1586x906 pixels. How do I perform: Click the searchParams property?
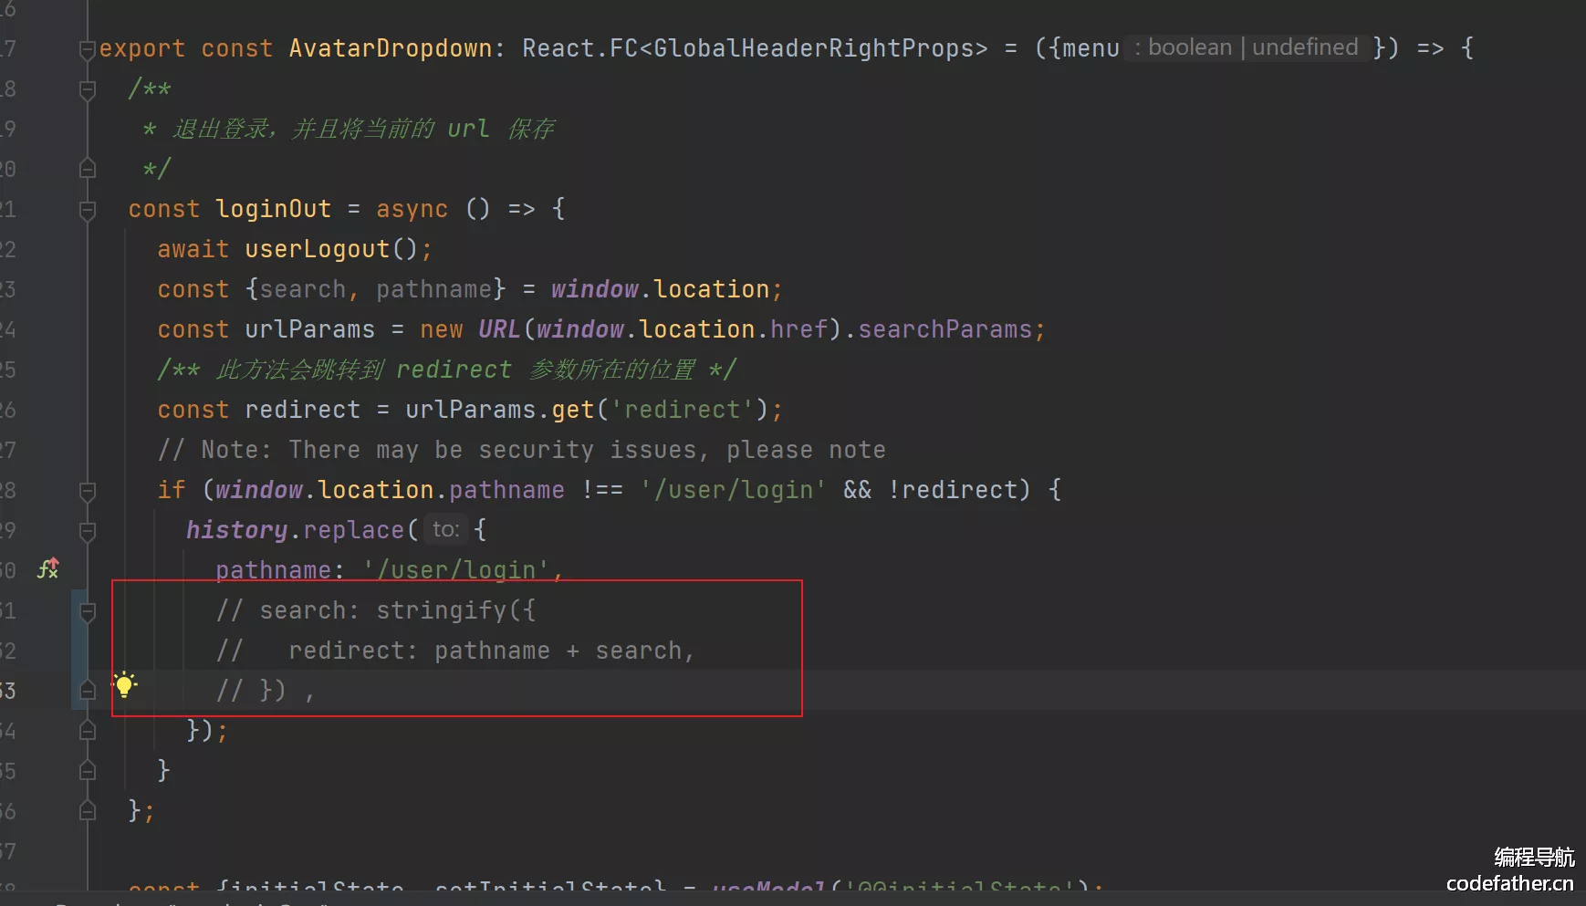tap(945, 329)
